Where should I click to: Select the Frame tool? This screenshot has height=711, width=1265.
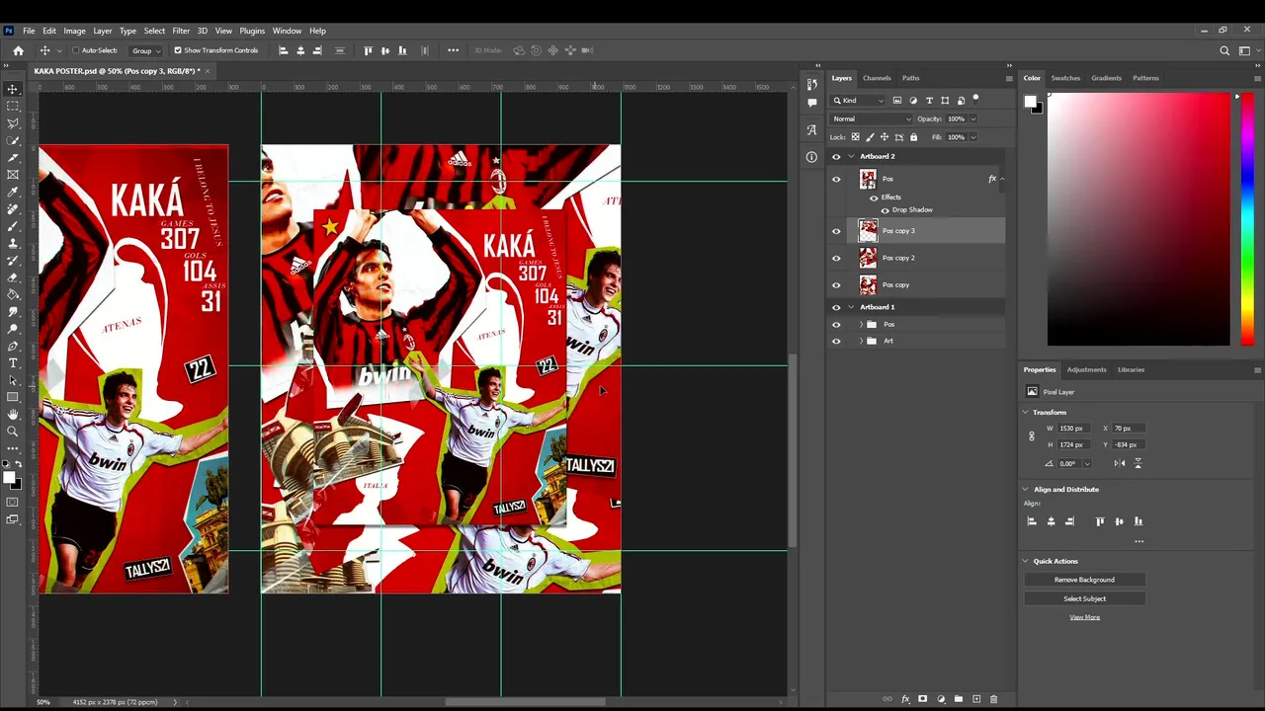click(x=13, y=175)
